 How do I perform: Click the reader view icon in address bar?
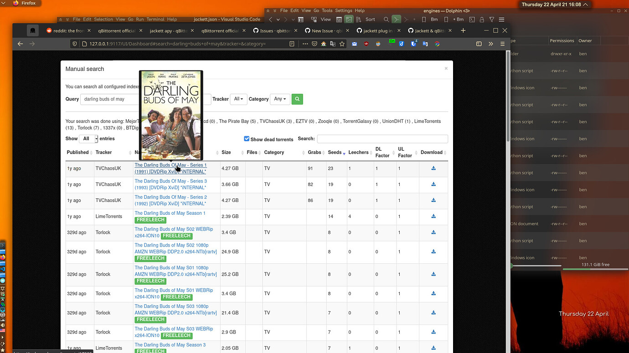pyautogui.click(x=292, y=44)
